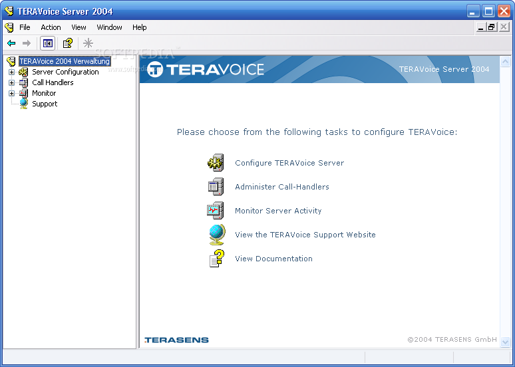This screenshot has height=367, width=515.
Task: Click the Support globe tree icon
Action: pyautogui.click(x=23, y=104)
